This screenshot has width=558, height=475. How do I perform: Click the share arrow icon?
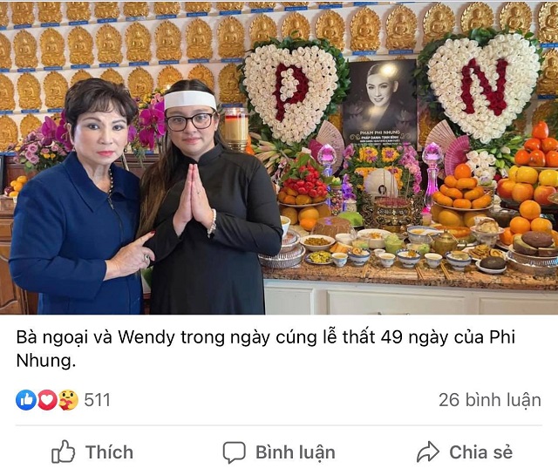click(x=428, y=451)
